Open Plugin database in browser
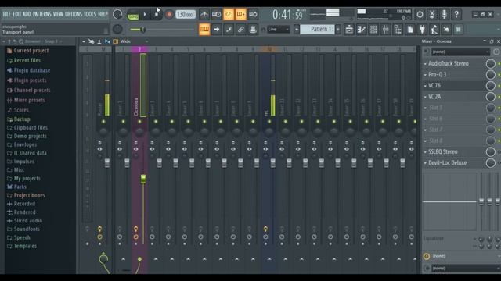Image resolution: width=501 pixels, height=281 pixels. pos(32,70)
